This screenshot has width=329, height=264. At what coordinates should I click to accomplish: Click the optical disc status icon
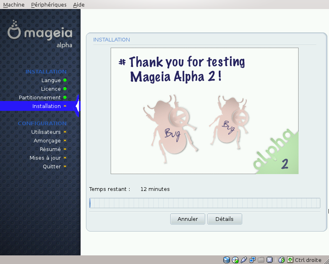point(235,260)
